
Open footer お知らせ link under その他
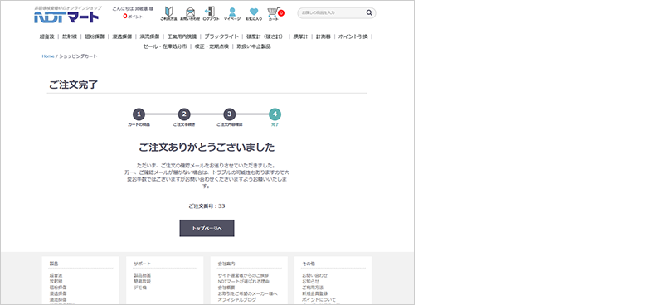(311, 281)
